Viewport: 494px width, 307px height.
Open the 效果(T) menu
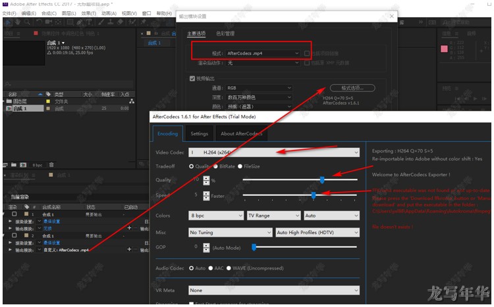point(88,13)
